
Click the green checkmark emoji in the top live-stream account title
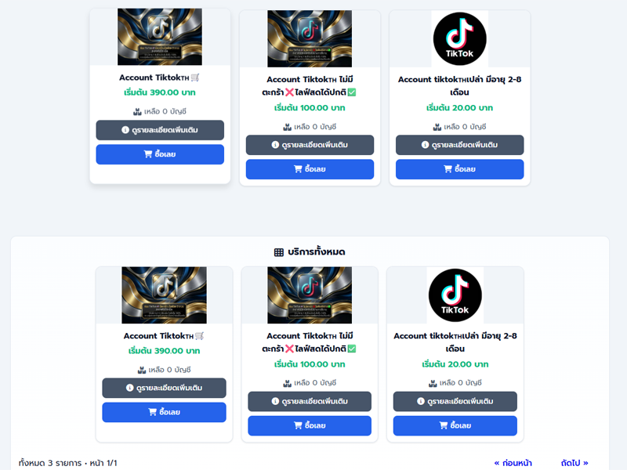[x=351, y=92]
